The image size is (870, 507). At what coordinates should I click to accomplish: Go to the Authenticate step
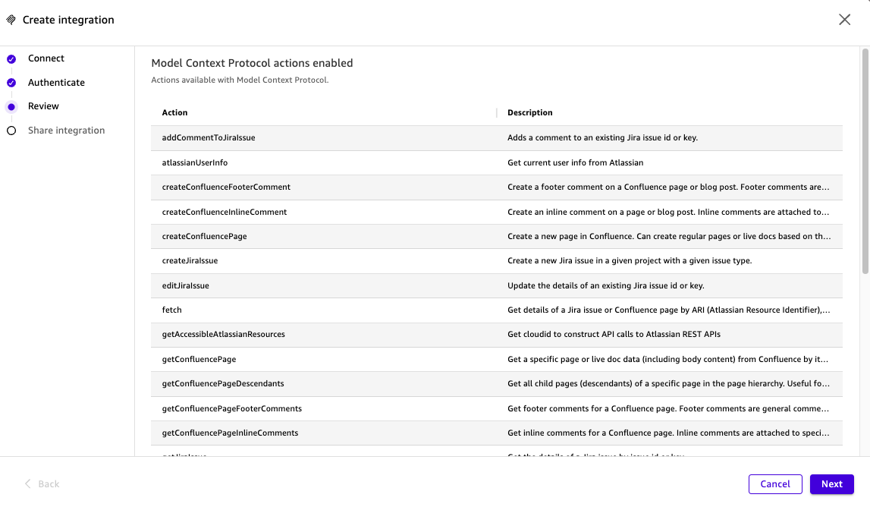point(56,83)
